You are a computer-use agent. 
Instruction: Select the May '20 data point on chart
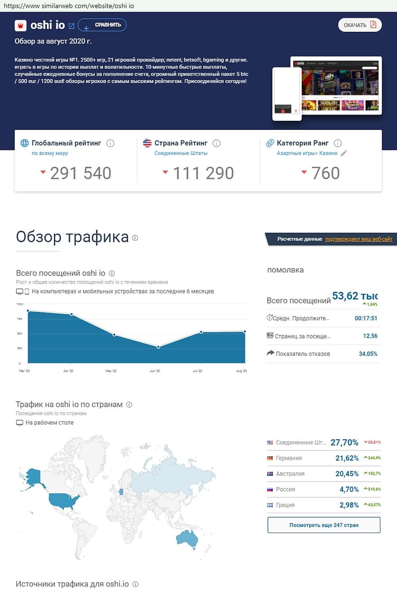point(114,335)
